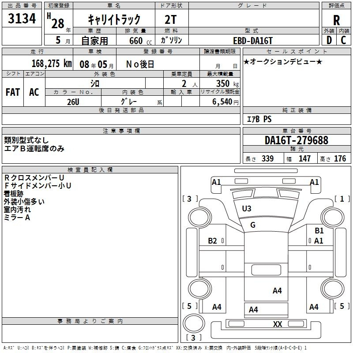Click the 最大積載量 header

[220, 74]
